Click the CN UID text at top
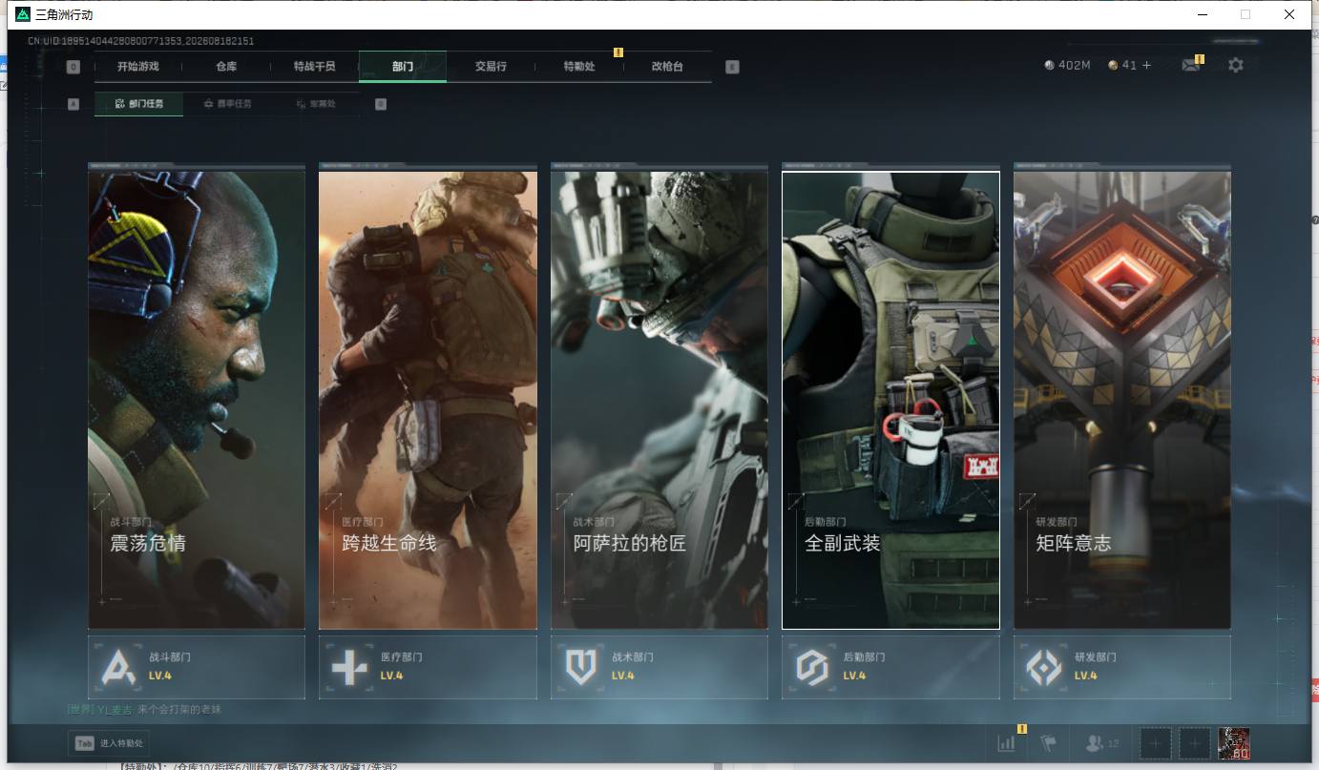 pyautogui.click(x=141, y=41)
